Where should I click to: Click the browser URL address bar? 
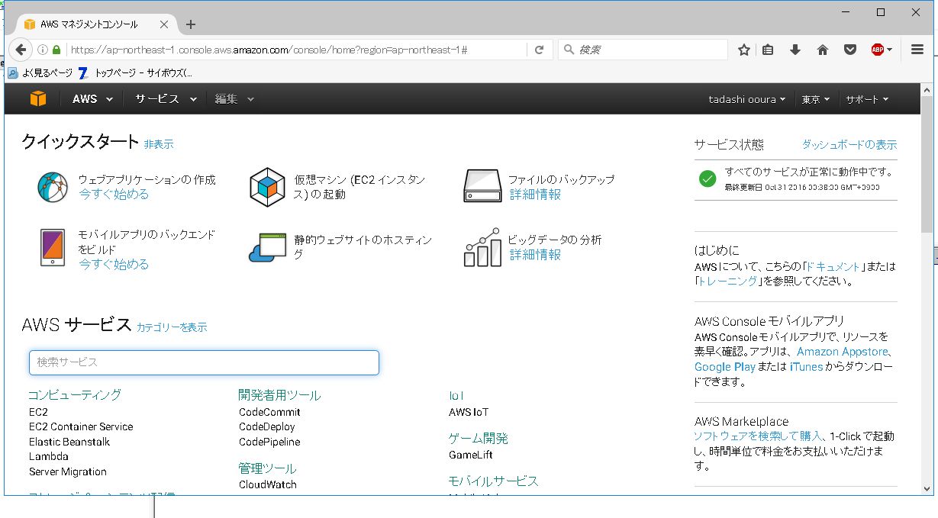295,50
